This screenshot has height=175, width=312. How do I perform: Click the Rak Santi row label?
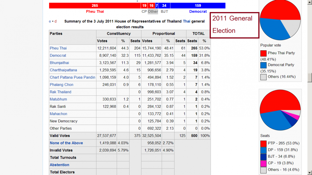click(x=58, y=107)
